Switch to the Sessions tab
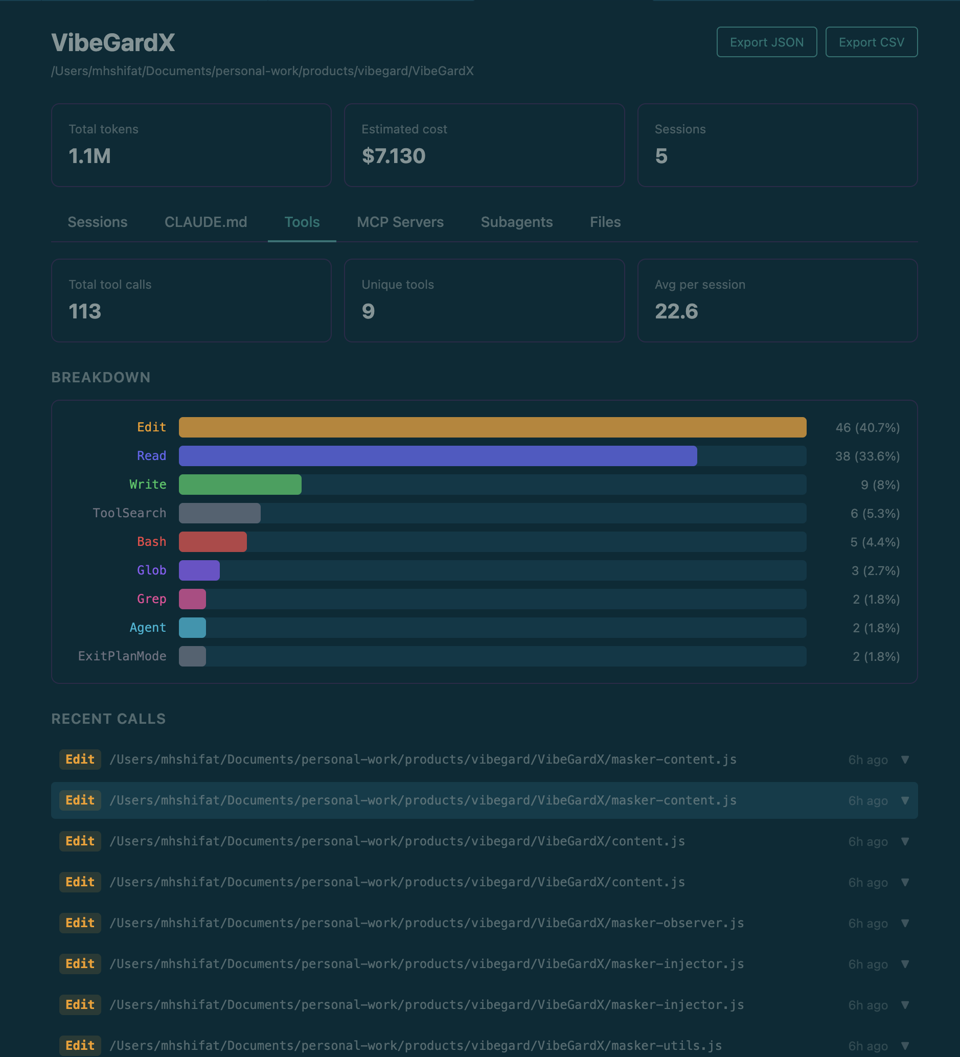960x1057 pixels. [x=97, y=222]
